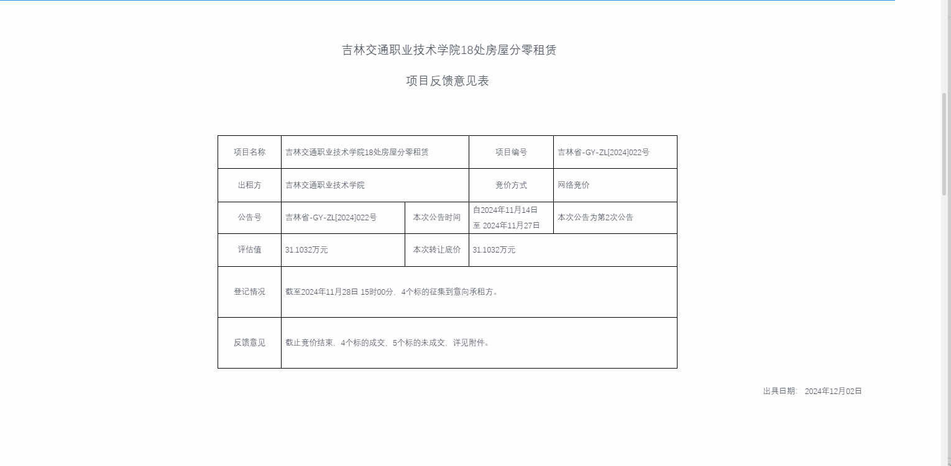Select the 31.1032万元 value next to 本次转让底价
This screenshot has width=951, height=466.
click(494, 250)
